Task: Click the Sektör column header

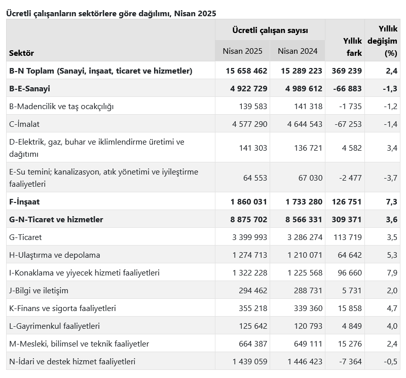Action: [21, 53]
